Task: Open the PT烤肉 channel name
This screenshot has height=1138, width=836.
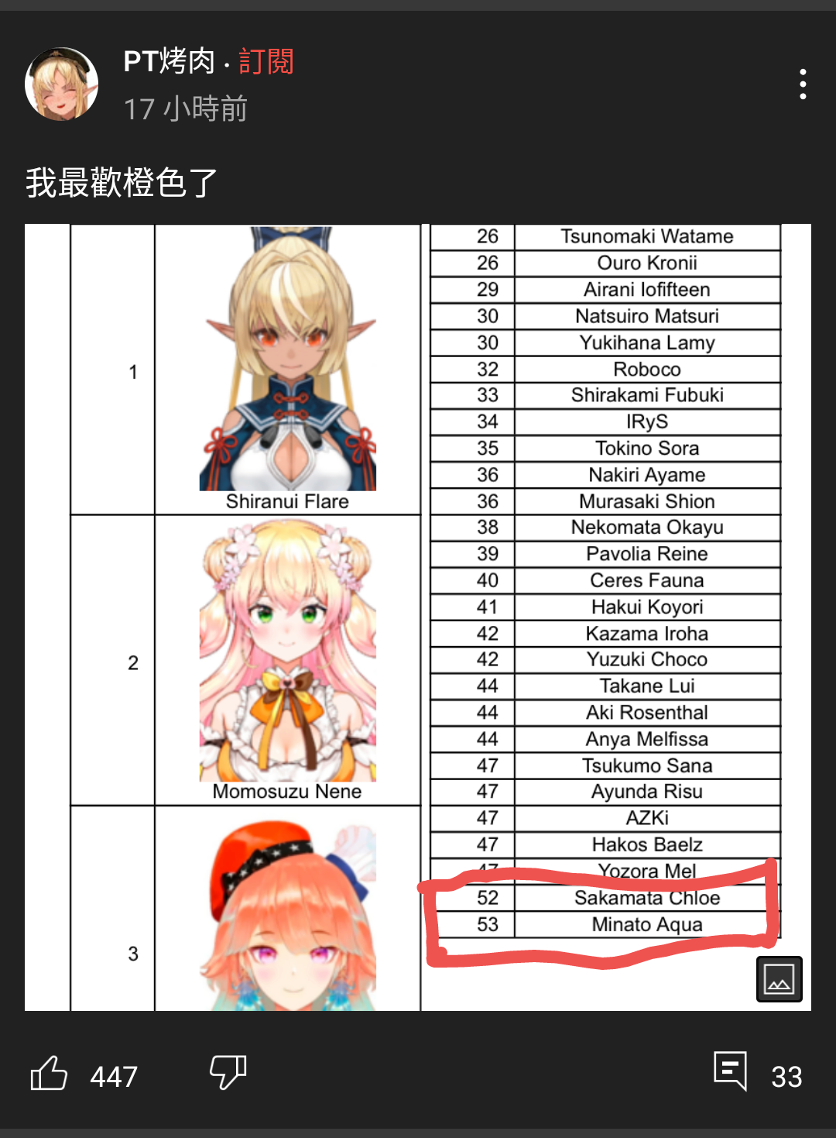Action: pos(169,60)
